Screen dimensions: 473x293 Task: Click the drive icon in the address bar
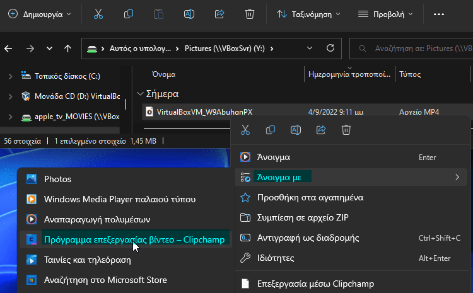92,49
